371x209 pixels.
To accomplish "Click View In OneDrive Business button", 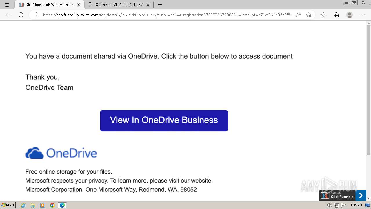I will click(x=164, y=121).
